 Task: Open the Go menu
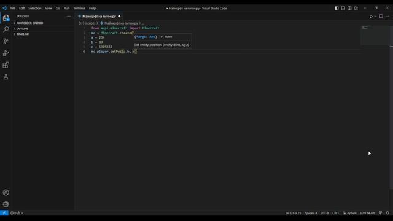point(58,8)
